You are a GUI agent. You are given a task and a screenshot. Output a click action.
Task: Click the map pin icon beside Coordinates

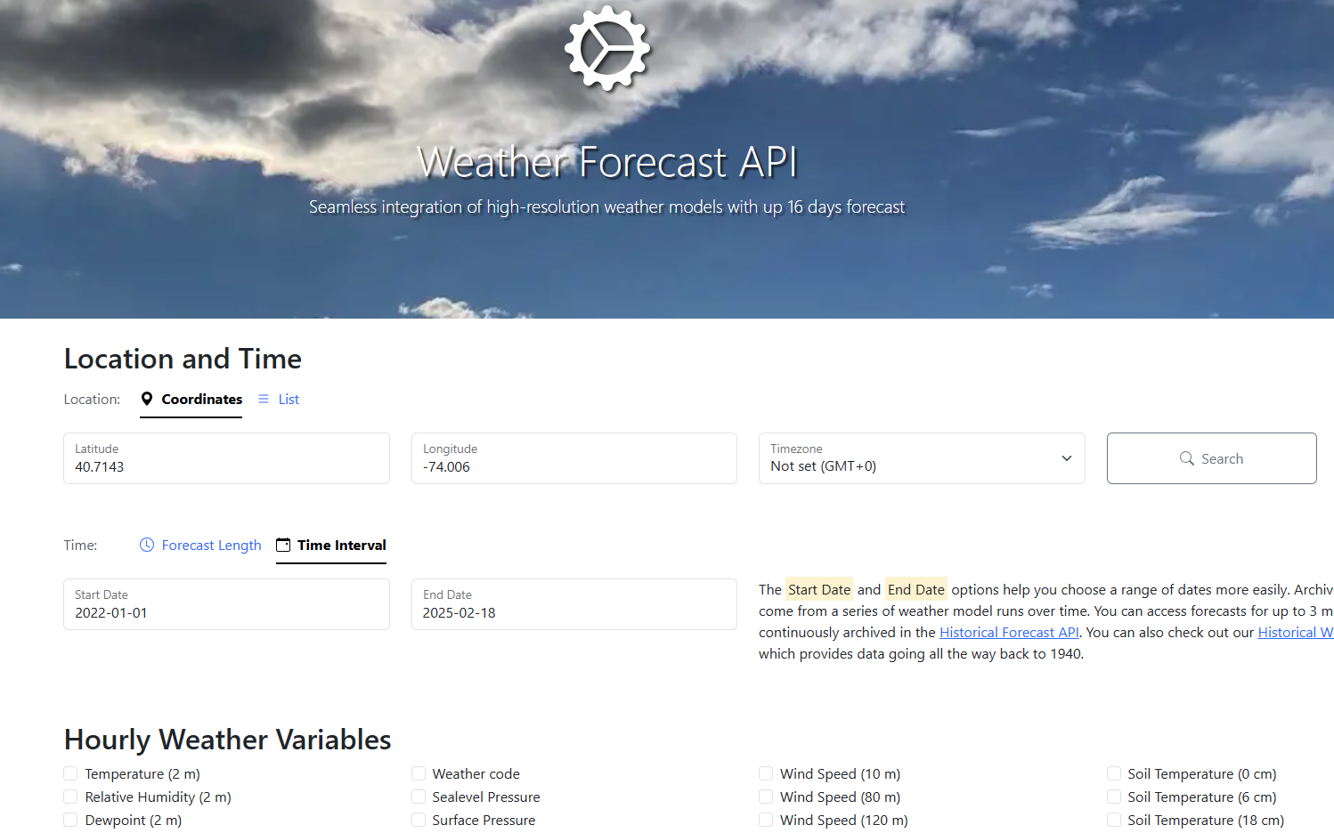(147, 399)
